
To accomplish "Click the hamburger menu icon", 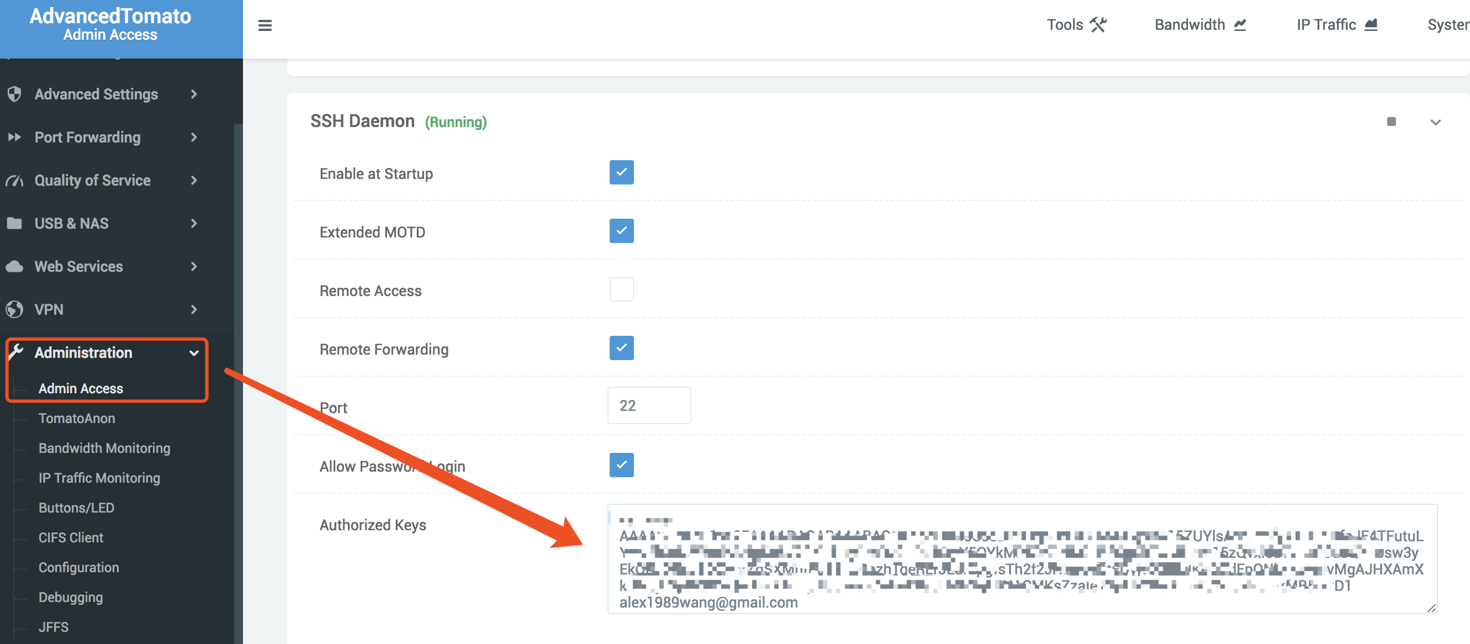I will [x=265, y=25].
